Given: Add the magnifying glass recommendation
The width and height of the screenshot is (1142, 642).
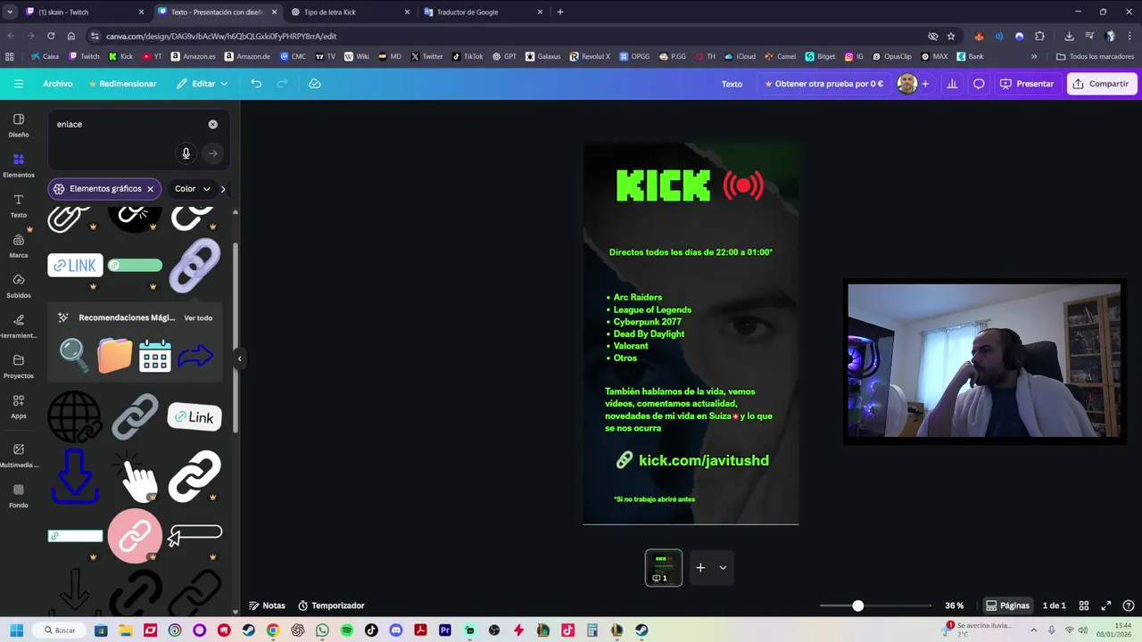Looking at the screenshot, I should click(x=74, y=356).
